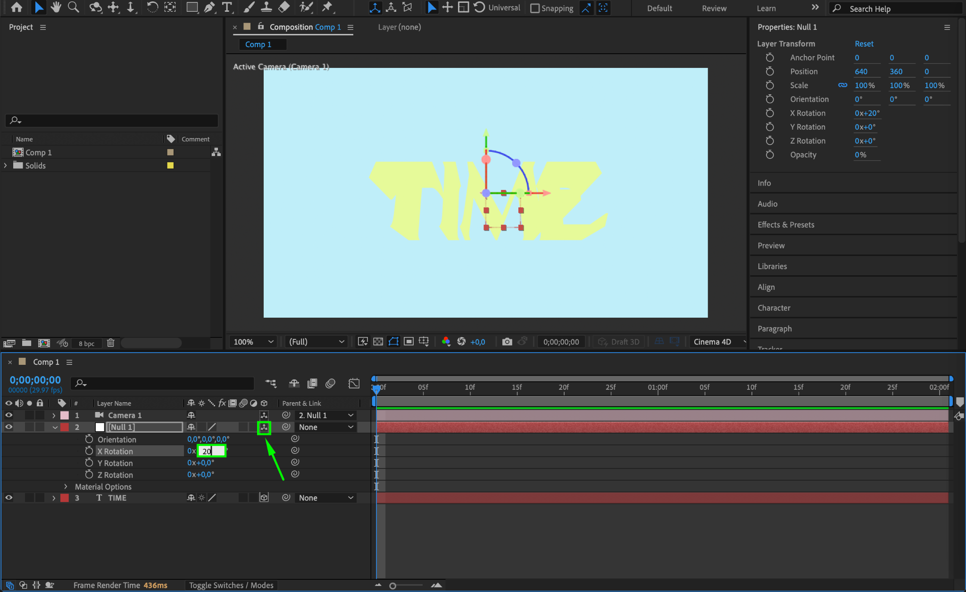Click Reset in Layer Transform
The height and width of the screenshot is (592, 966).
coord(864,44)
